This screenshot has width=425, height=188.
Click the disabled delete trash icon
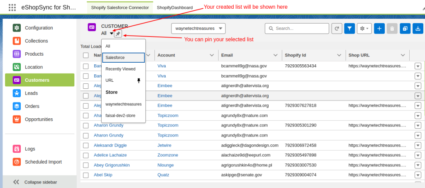(392, 29)
